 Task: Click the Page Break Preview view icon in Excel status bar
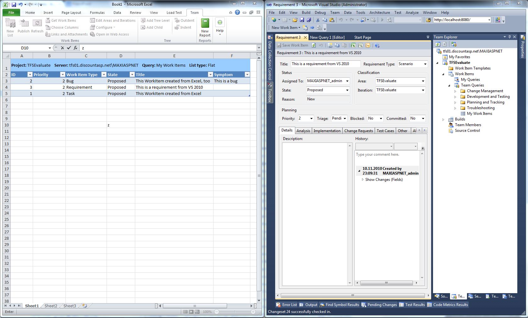click(197, 312)
